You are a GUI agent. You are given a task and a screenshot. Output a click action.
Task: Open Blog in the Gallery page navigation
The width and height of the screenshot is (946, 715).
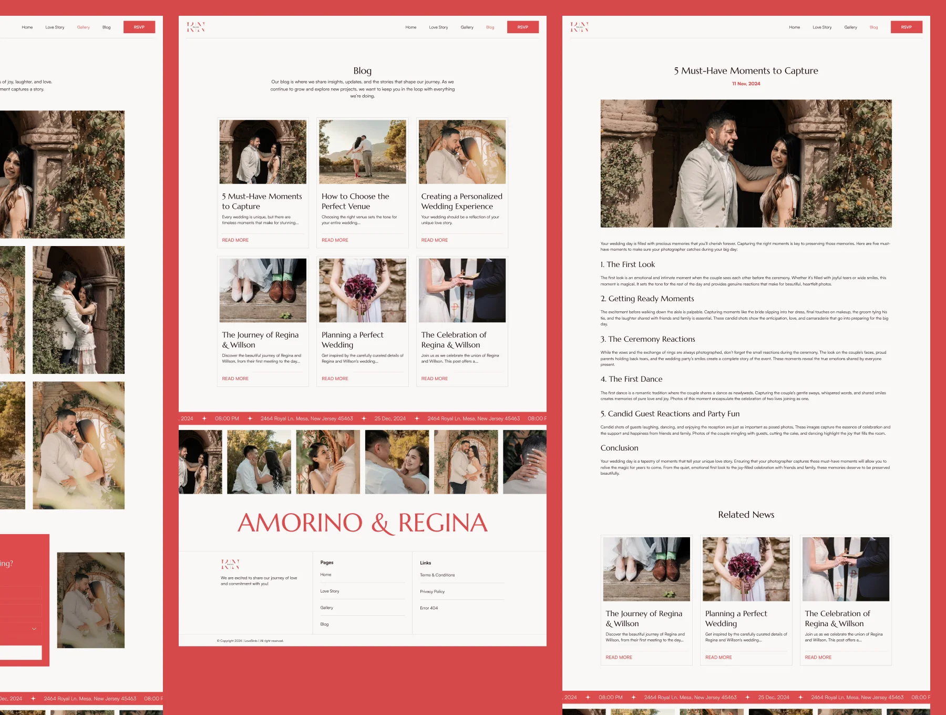point(106,27)
